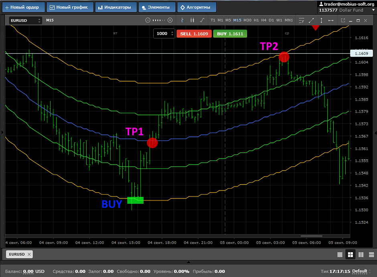The width and height of the screenshot is (377, 277).
Task: Switch chart to bar display type
Action: click(182, 20)
